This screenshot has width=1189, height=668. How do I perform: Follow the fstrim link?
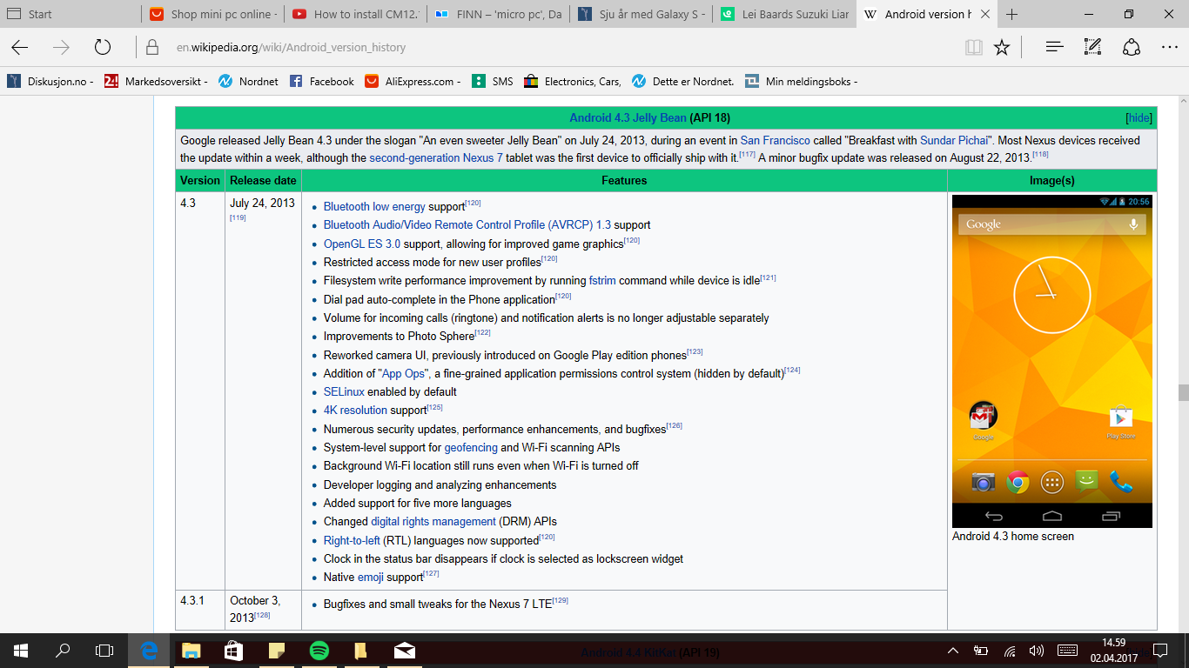click(x=602, y=281)
